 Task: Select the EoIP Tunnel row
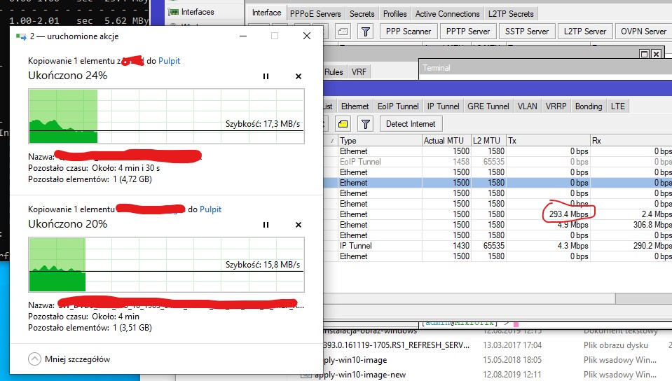click(x=497, y=162)
